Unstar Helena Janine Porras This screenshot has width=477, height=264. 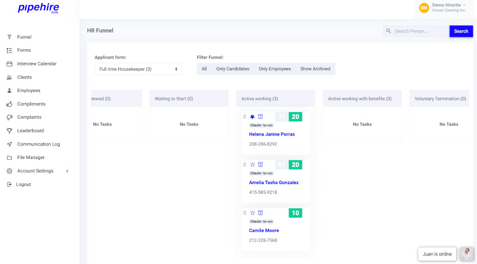point(252,117)
